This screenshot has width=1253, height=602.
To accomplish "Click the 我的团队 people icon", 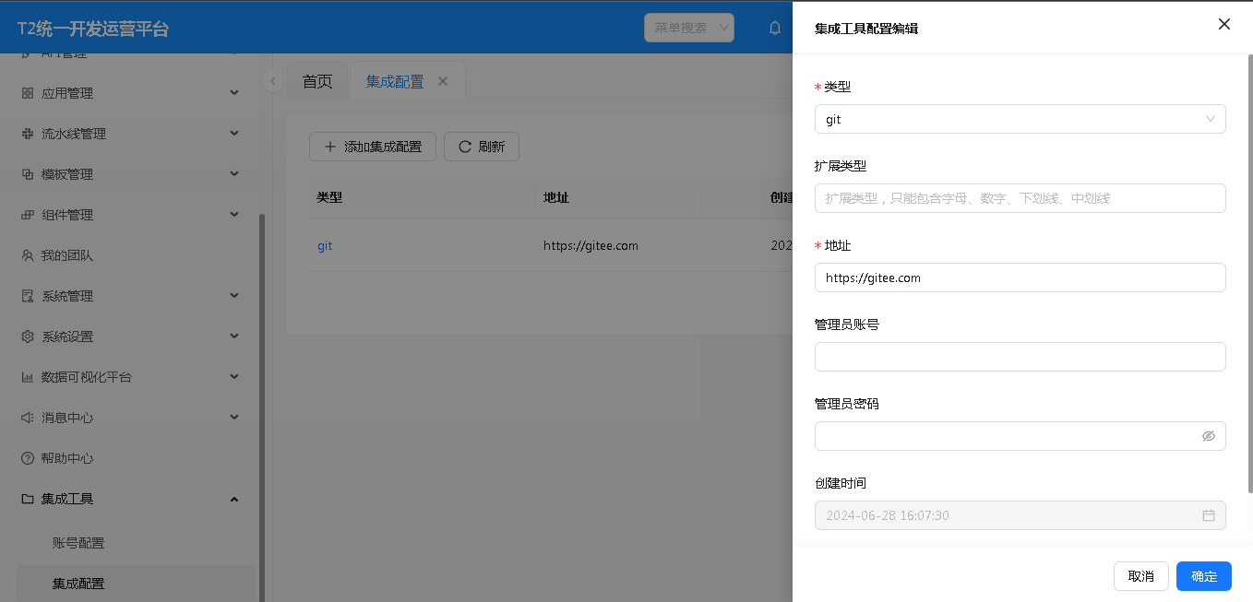I will (x=28, y=255).
